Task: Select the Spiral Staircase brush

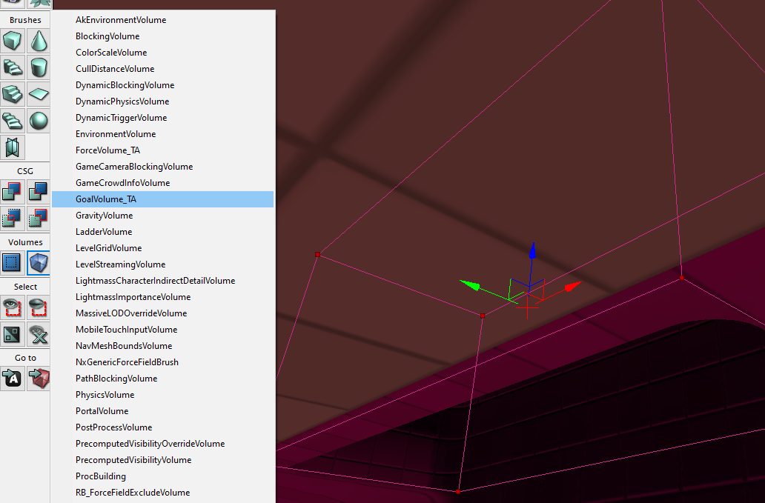Action: point(13,121)
